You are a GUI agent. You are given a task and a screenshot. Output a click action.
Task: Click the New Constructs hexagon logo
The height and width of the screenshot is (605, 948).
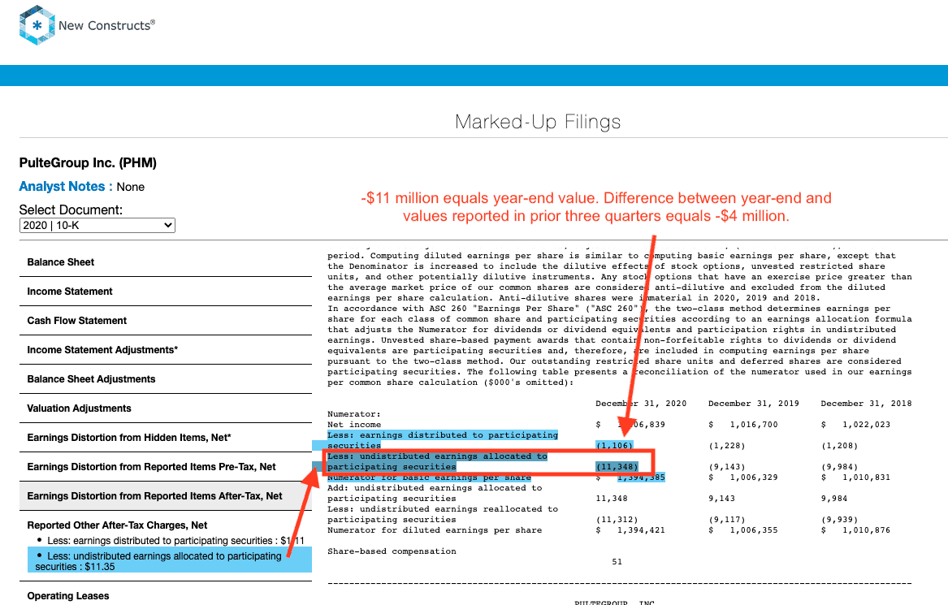(37, 25)
